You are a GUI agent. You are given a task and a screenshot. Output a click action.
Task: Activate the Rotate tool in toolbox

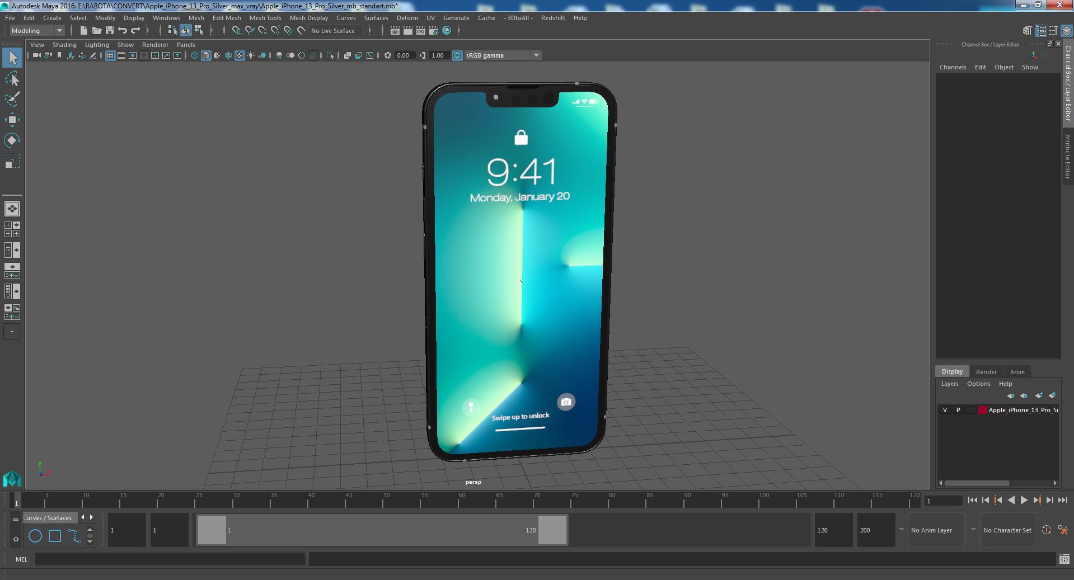click(12, 140)
